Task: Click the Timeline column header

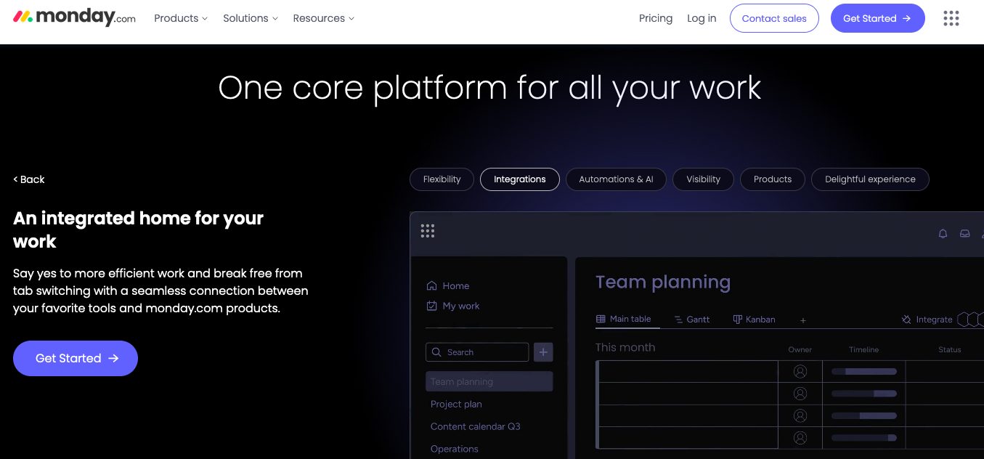Action: pos(864,350)
